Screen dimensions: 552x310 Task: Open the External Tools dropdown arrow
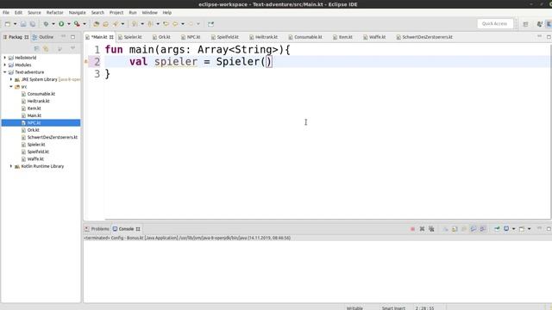tap(85, 24)
